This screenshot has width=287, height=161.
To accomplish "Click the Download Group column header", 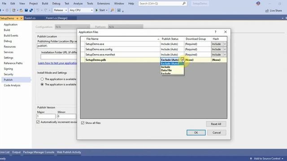I will click(197, 39).
